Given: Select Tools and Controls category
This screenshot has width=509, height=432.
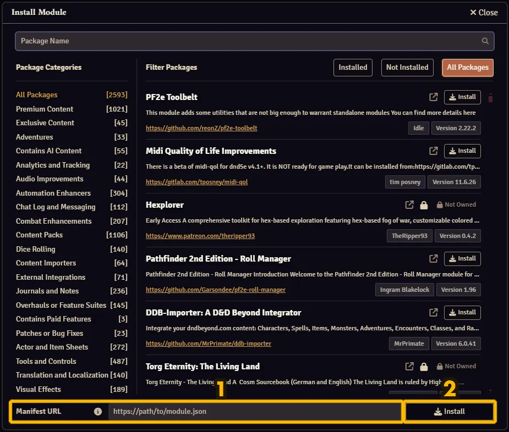Looking at the screenshot, I should coord(72,361).
